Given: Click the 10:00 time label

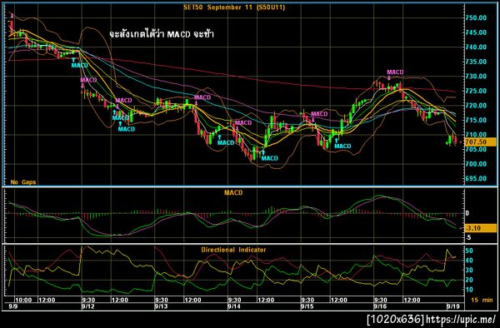Looking at the screenshot, I should [23, 300].
